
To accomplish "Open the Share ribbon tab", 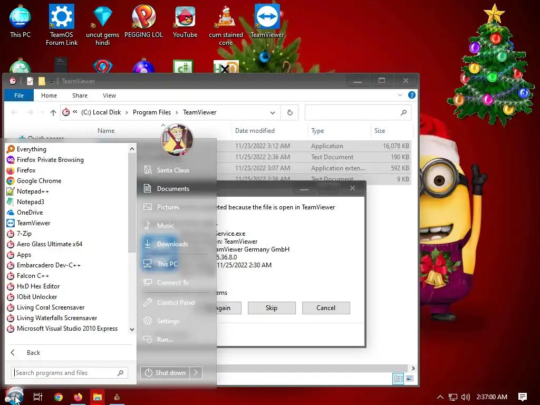I will 80,95.
